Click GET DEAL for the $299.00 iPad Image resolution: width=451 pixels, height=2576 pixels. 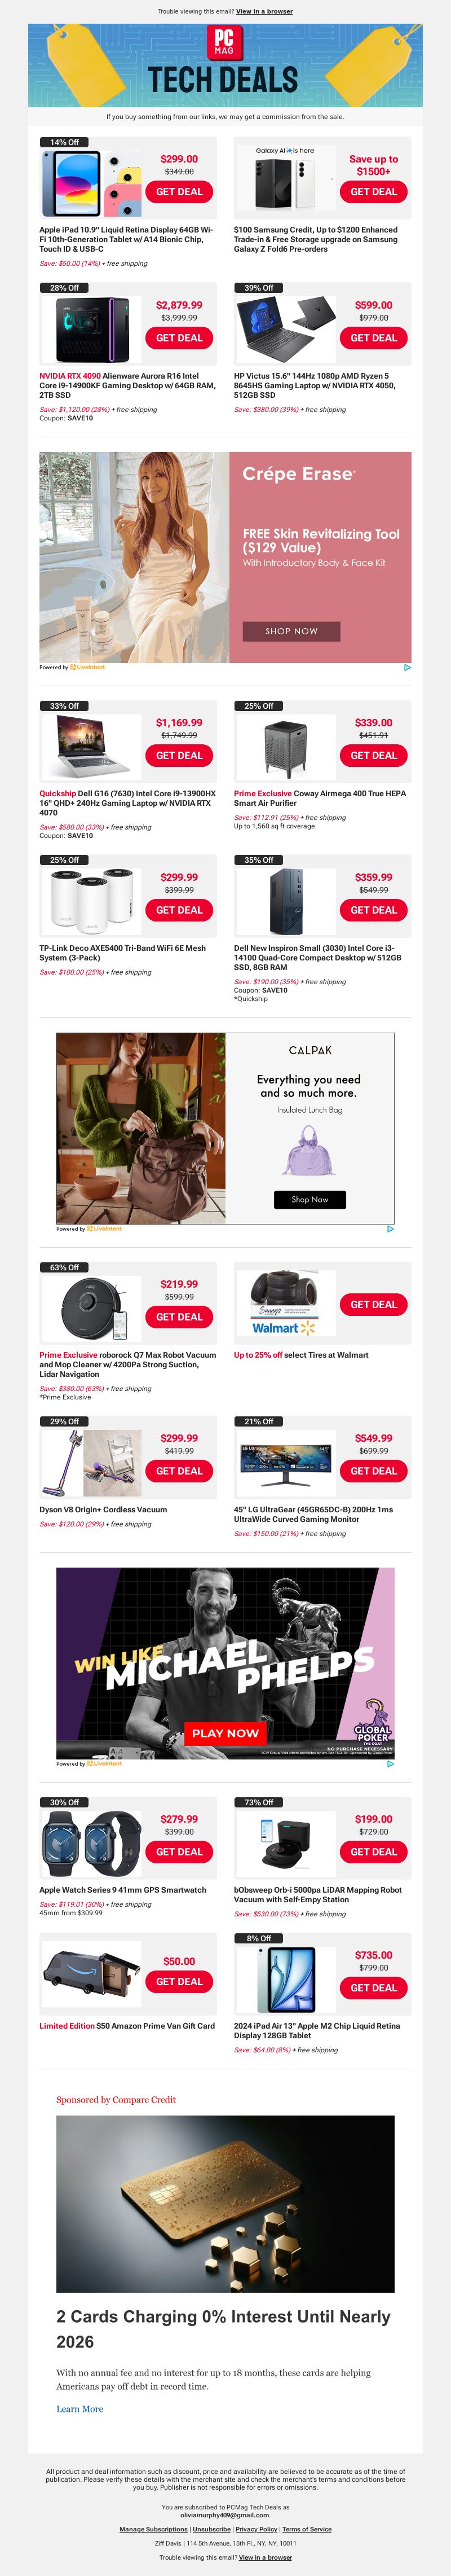(179, 192)
